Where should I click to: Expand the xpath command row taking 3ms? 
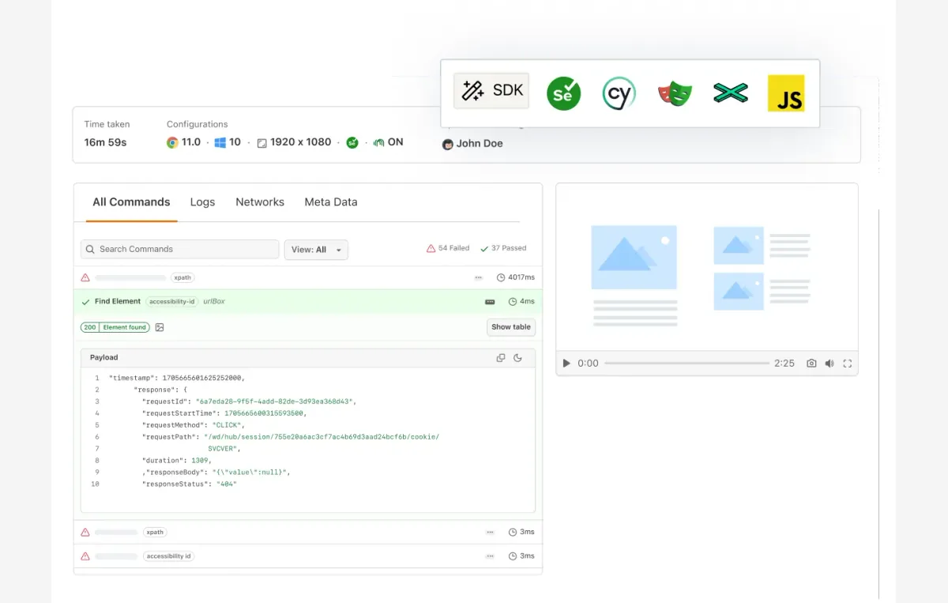pyautogui.click(x=308, y=533)
